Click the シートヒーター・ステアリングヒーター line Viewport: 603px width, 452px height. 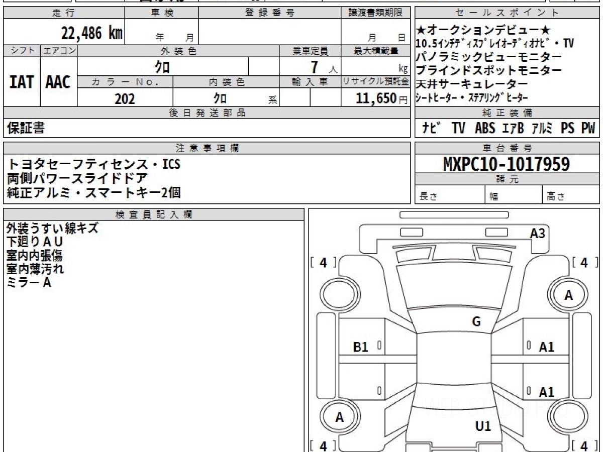[x=472, y=97]
